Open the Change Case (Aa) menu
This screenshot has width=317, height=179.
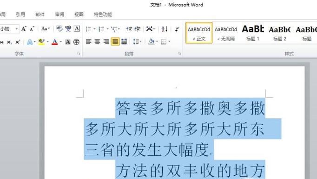point(46,29)
